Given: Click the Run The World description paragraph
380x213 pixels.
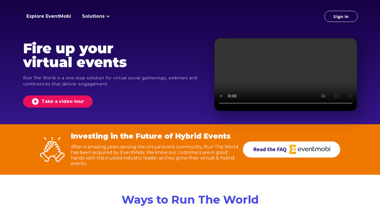Looking at the screenshot, I should click(110, 81).
